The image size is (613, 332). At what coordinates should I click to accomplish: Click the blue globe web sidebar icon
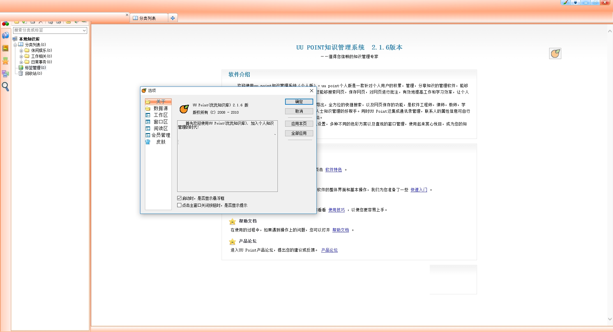[5, 35]
